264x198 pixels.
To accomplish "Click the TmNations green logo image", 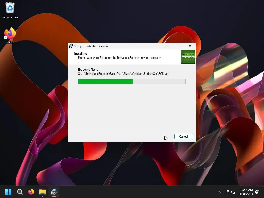I will (188, 56).
